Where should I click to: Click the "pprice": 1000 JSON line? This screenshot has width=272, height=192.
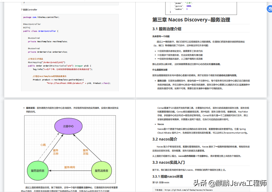point(183,6)
